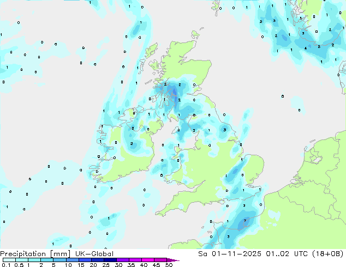Click the 40–45 mm magenta legend swatch
The image size is (346, 267).
pyautogui.click(x=148, y=260)
